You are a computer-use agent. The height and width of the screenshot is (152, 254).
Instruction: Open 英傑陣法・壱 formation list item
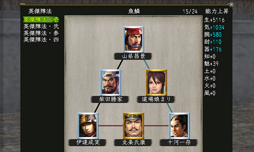41,20
